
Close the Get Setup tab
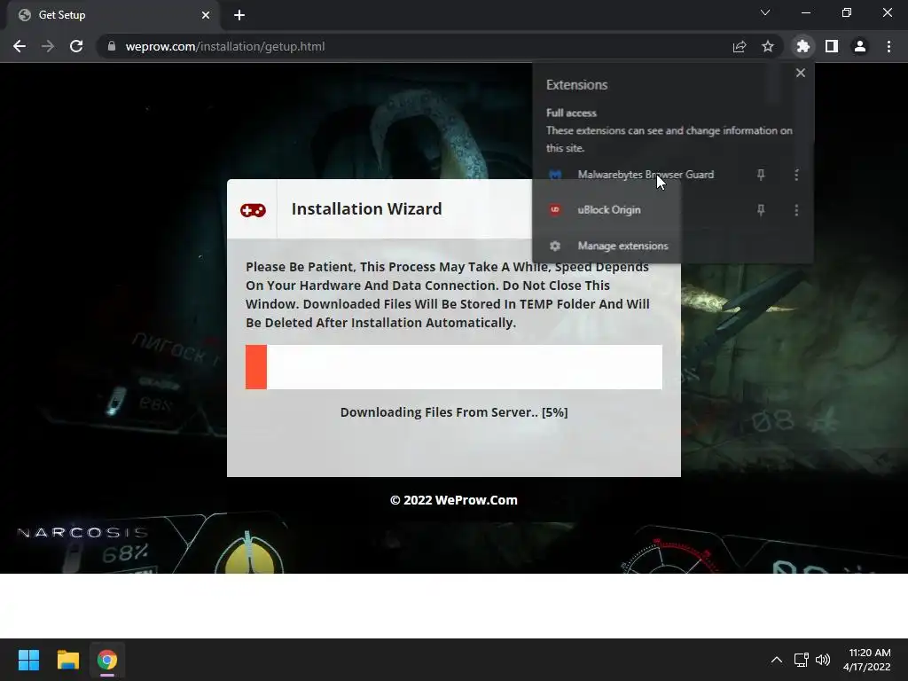coord(206,15)
